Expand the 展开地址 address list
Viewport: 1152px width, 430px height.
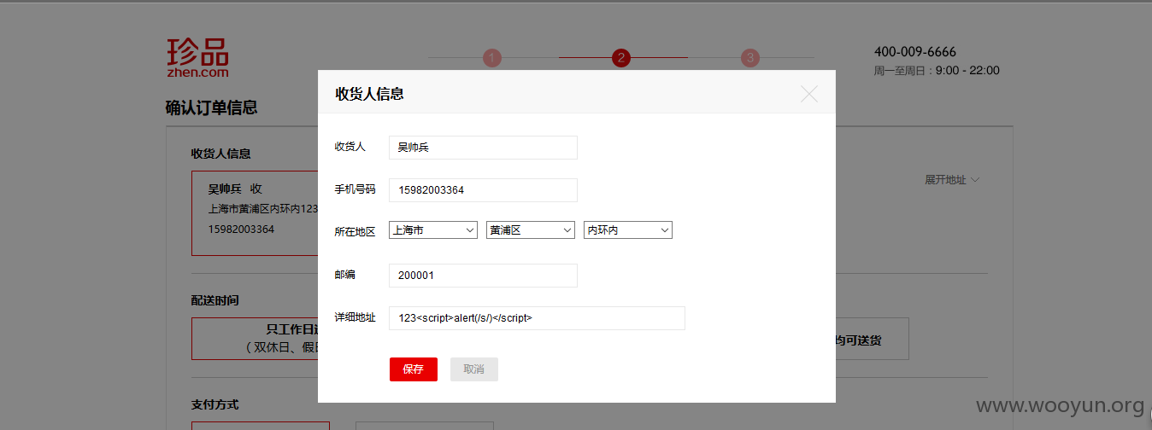point(952,180)
